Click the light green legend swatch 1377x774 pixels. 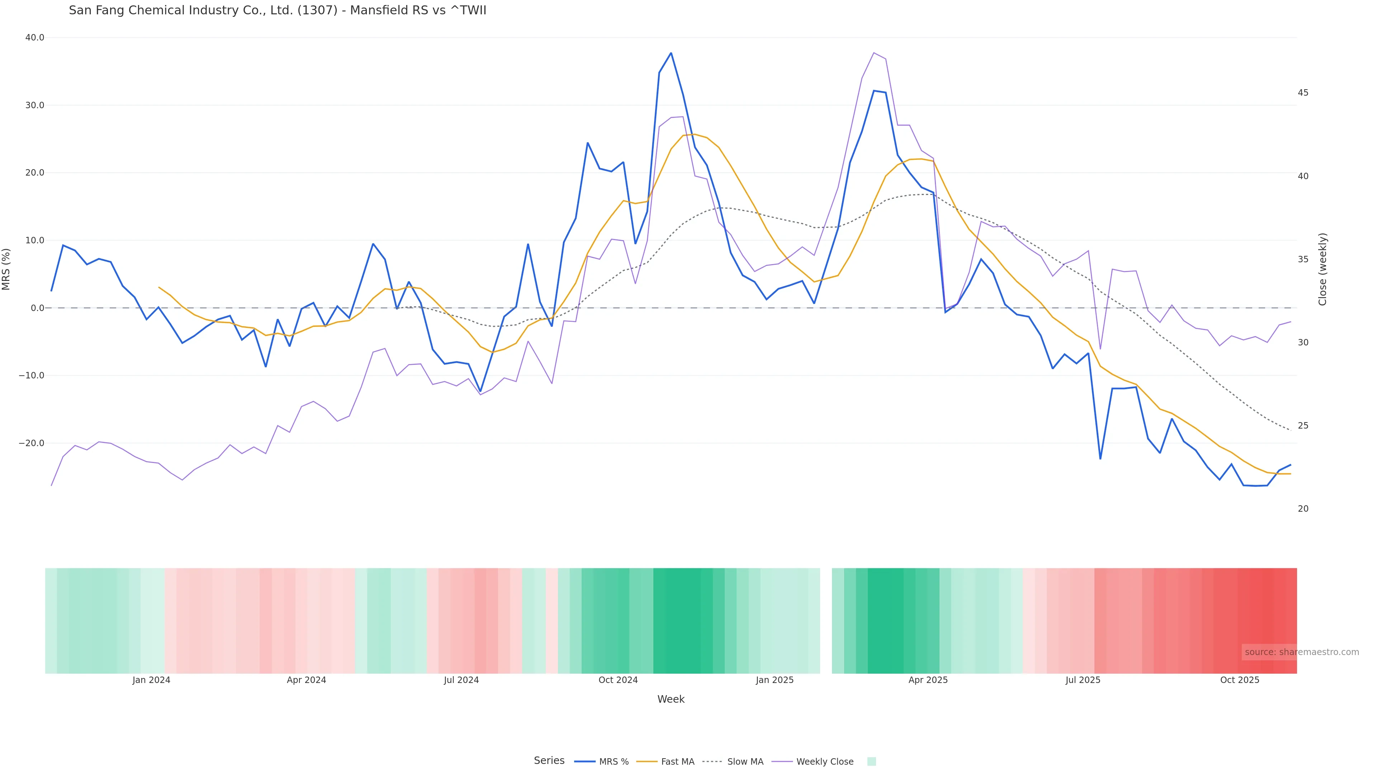871,762
